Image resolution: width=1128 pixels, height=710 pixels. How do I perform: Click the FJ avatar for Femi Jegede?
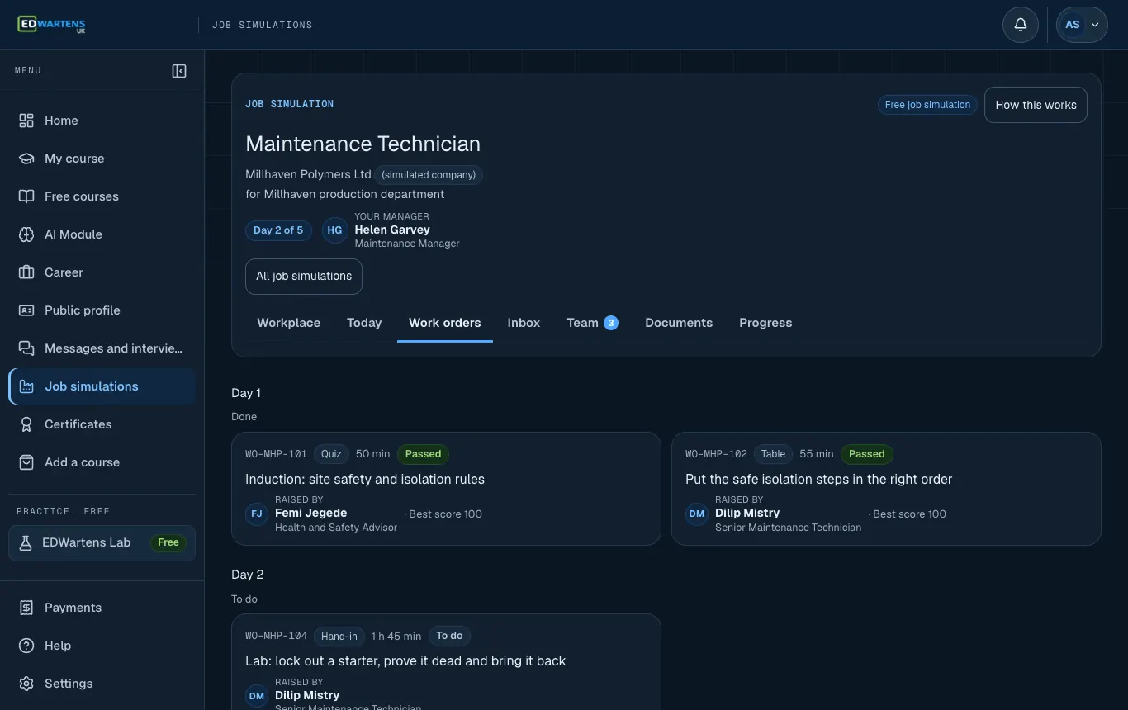point(257,514)
